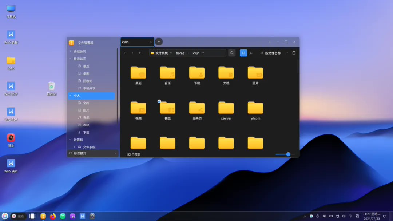Click the search magnifier button in toolbar
393x221 pixels.
232,53
